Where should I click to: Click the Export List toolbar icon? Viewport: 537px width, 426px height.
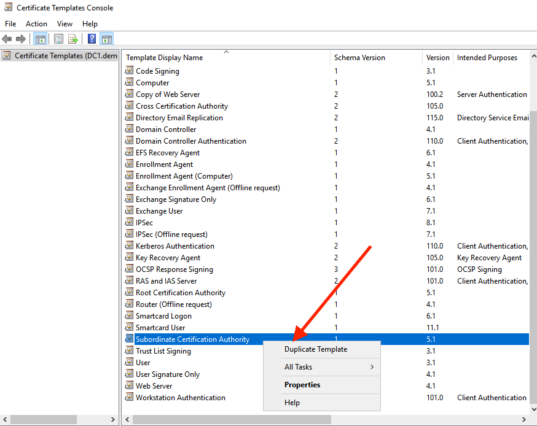pos(73,39)
